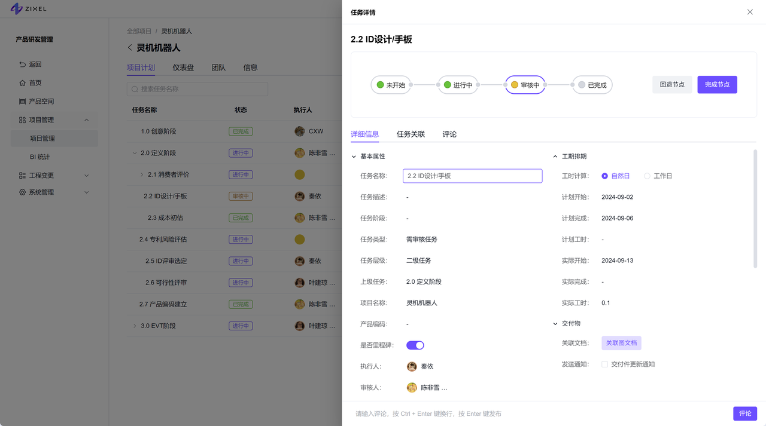Close the 任务详情 panel with X icon
This screenshot has width=766, height=426.
pos(750,12)
